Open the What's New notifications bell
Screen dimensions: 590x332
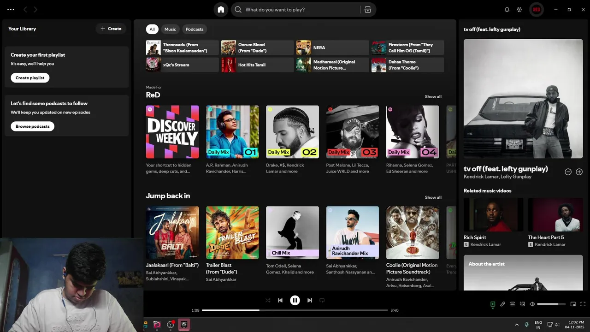(507, 10)
